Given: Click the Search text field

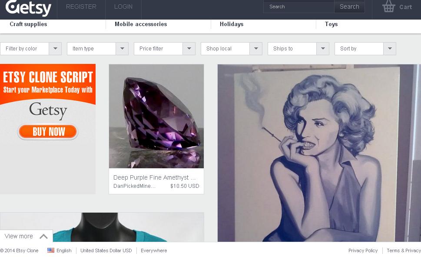Looking at the screenshot, I should (x=299, y=7).
